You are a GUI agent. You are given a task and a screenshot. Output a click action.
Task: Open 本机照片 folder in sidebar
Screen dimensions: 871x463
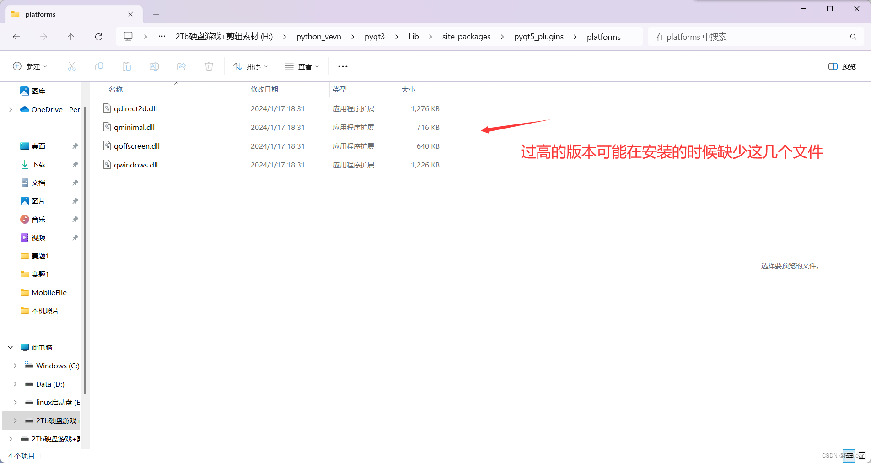(40, 311)
